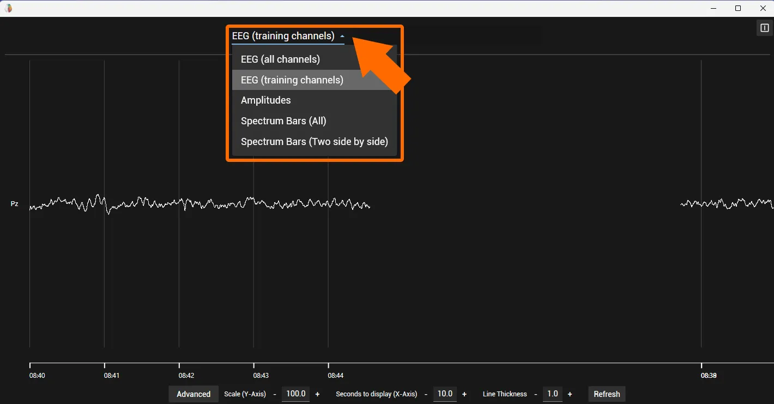This screenshot has height=404, width=774.
Task: Click the 08:41 time axis label
Action: click(112, 376)
